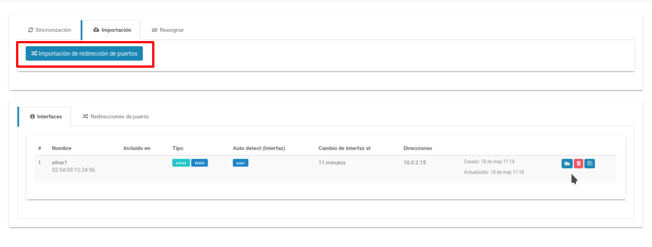
Task: Click the Creado: 18 de may 11:16 text
Action: [x=489, y=162]
